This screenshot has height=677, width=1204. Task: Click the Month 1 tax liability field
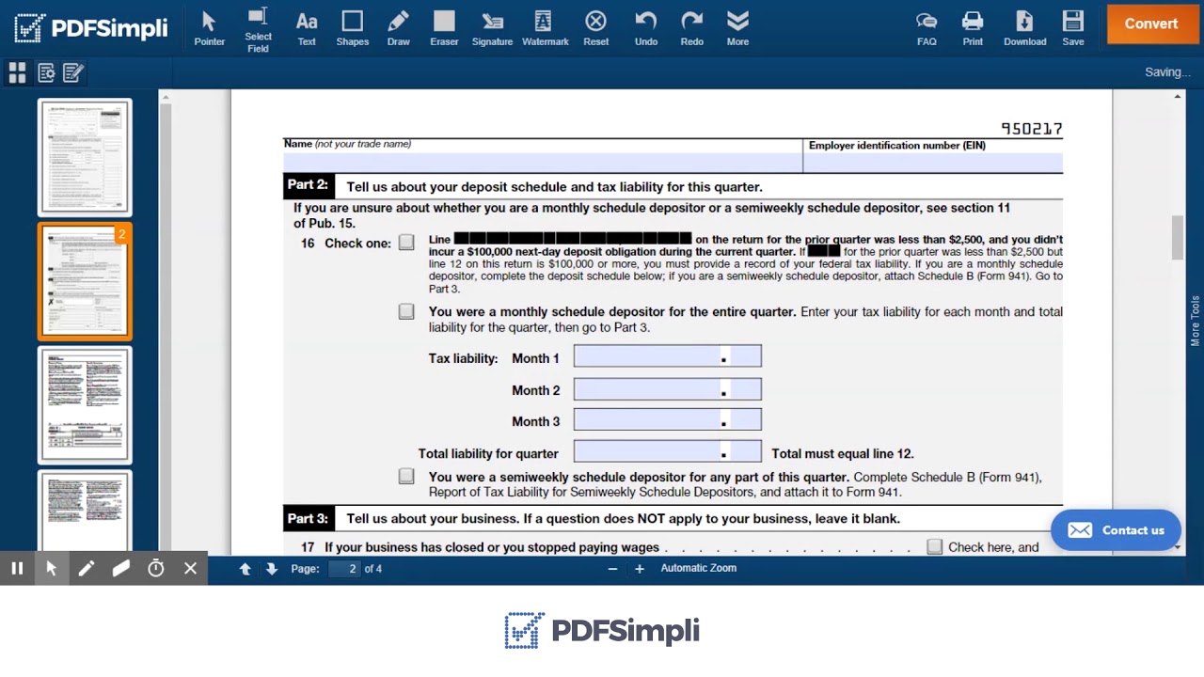click(x=668, y=356)
